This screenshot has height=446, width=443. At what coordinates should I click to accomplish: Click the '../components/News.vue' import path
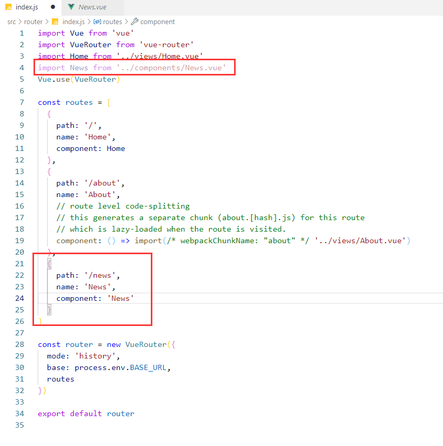[x=171, y=68]
